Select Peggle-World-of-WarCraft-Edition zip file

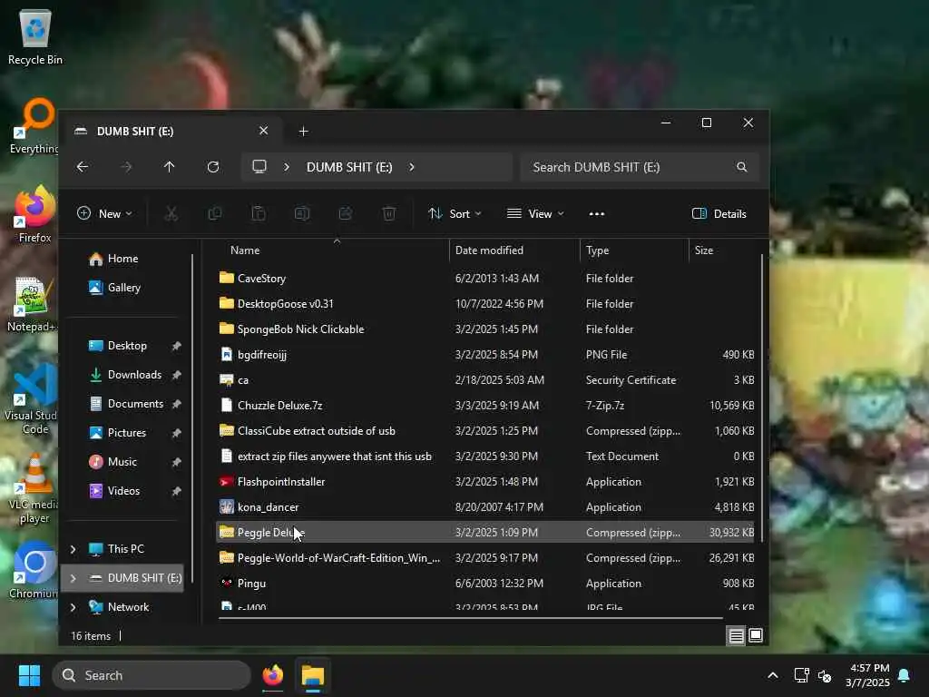click(x=484, y=558)
